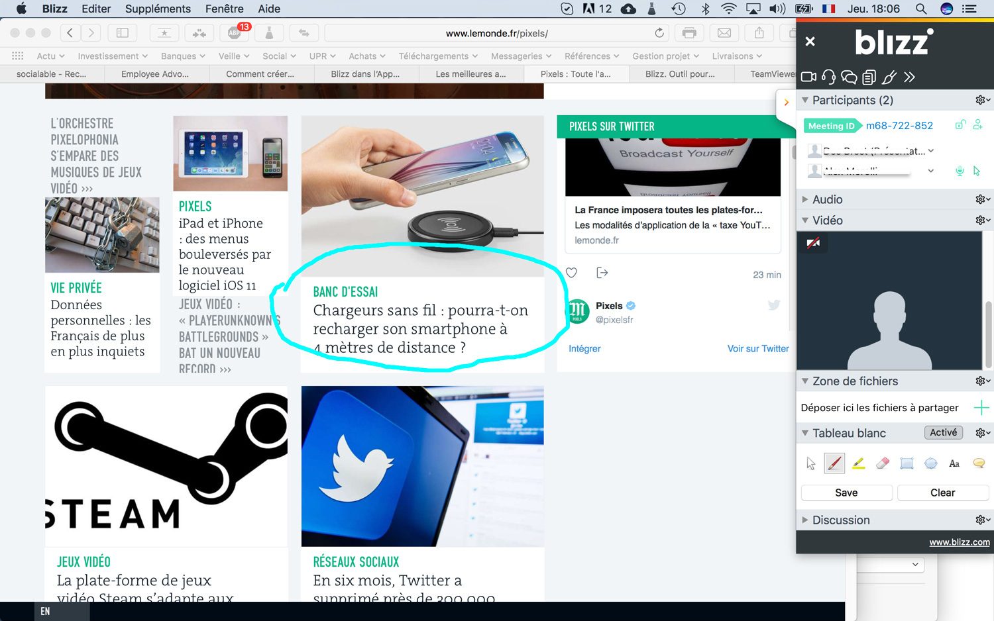Open the Fenêtre menu
The image size is (994, 621).
224,9
